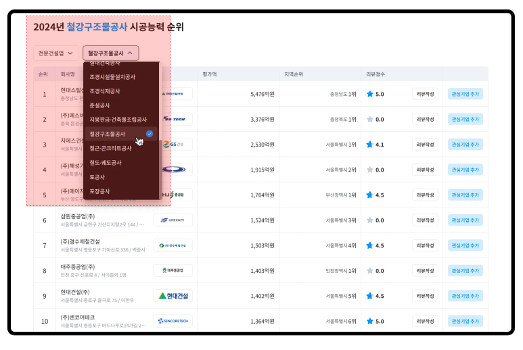Write a review for 삼원중공업(주)
This screenshot has height=350, width=523.
point(425,220)
